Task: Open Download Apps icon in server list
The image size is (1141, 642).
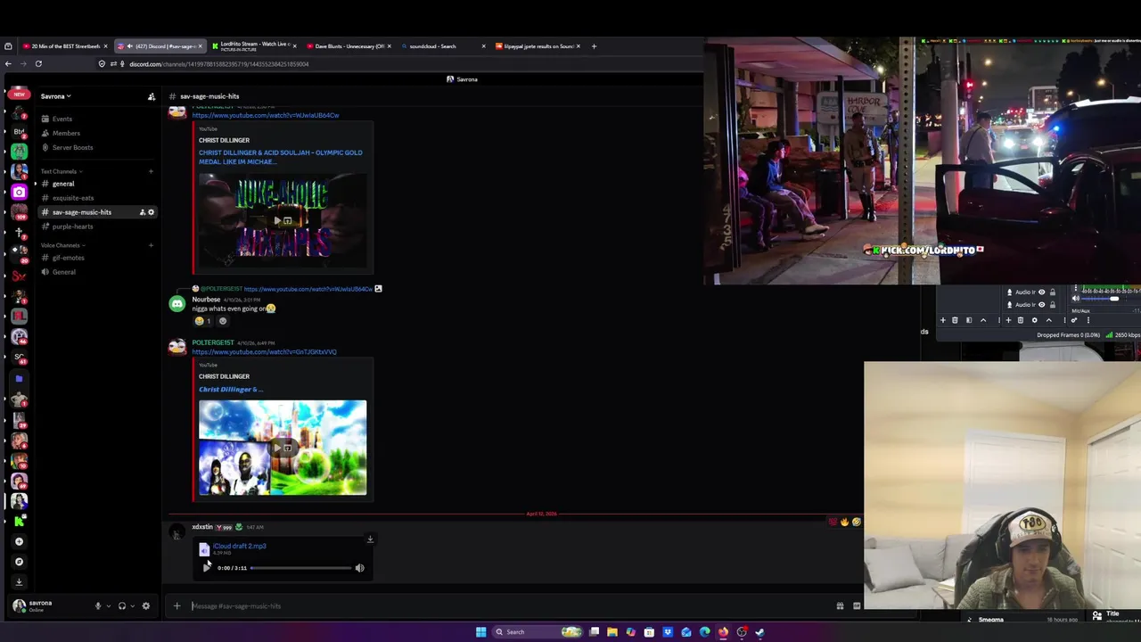Action: (19, 582)
